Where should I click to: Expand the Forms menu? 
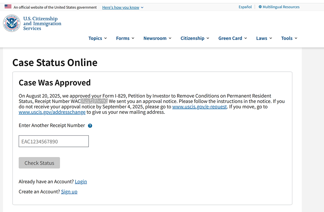(125, 38)
